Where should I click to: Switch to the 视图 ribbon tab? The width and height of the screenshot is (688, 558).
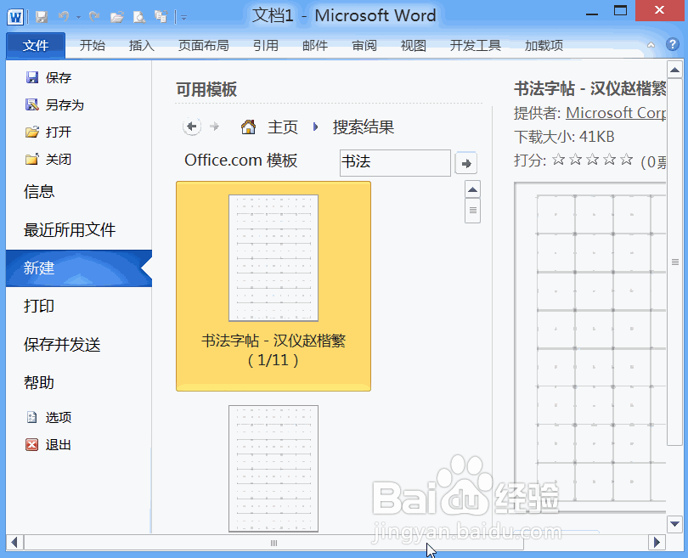pyautogui.click(x=414, y=45)
